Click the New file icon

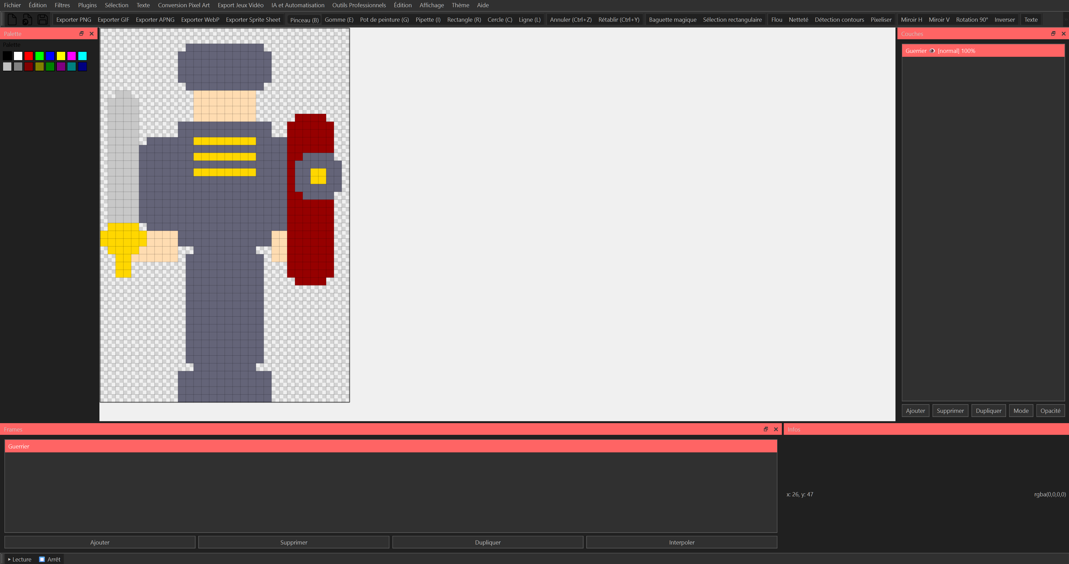12,19
